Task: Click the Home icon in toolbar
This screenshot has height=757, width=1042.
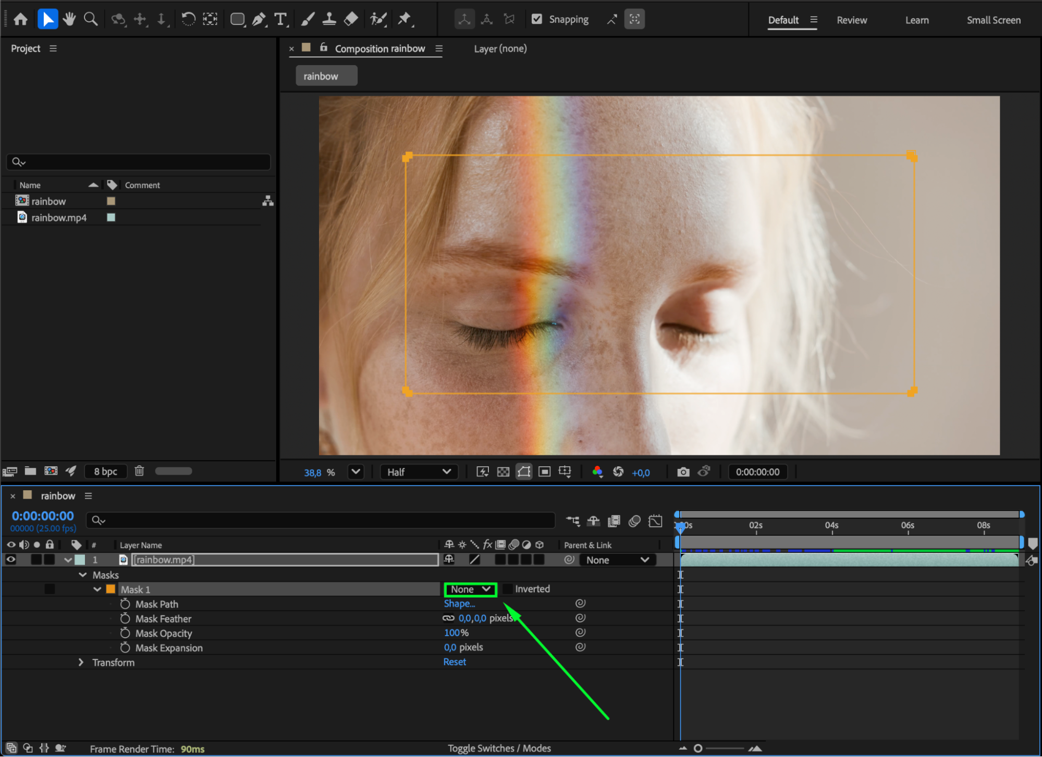Action: point(21,19)
